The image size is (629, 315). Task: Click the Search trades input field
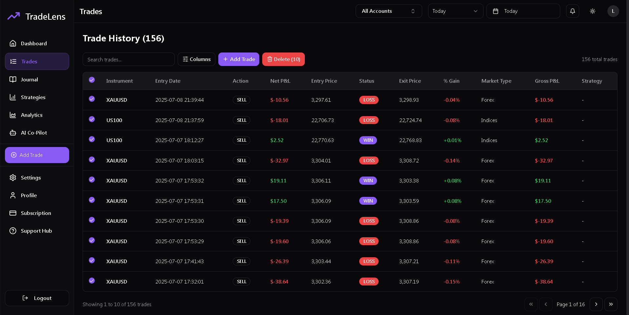tap(128, 59)
